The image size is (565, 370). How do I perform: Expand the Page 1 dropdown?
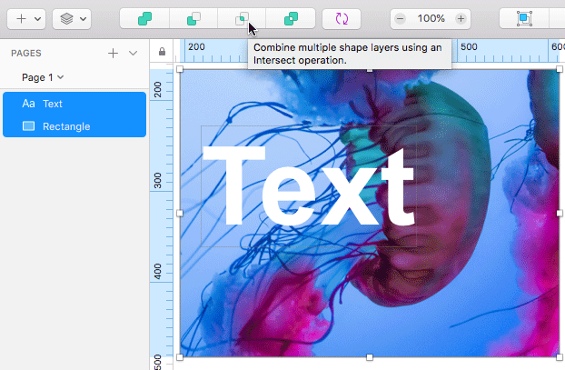43,77
